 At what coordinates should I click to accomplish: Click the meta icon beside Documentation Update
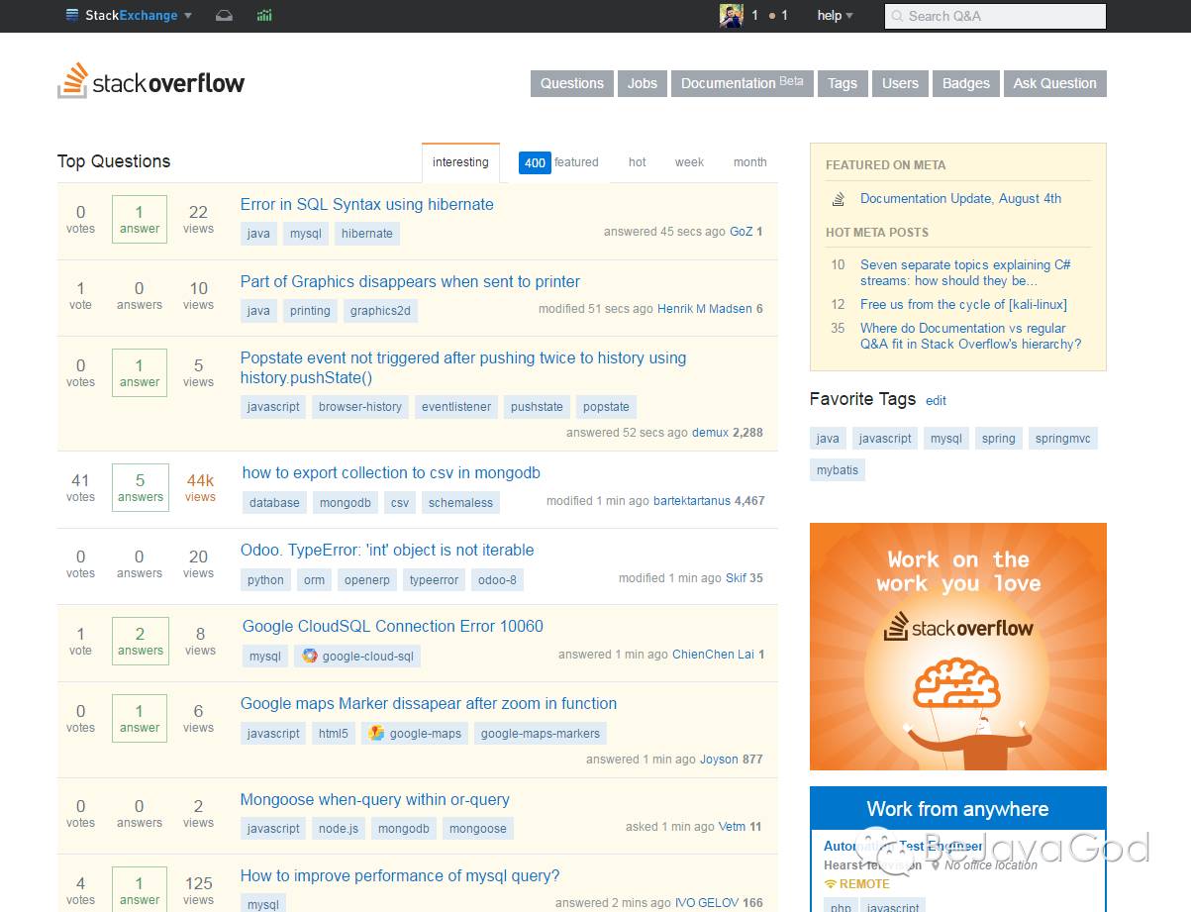pos(839,199)
